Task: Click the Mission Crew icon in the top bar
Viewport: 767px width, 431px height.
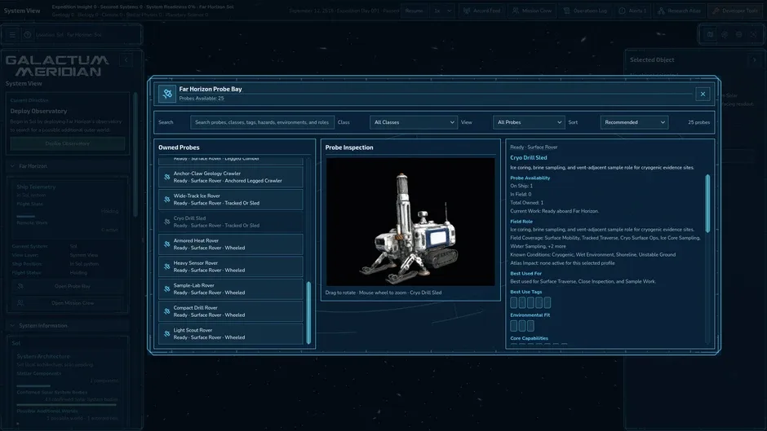Action: point(516,11)
